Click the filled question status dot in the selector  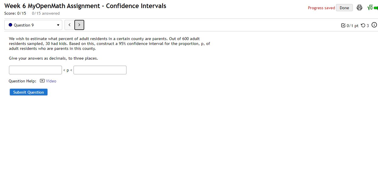click(x=11, y=25)
